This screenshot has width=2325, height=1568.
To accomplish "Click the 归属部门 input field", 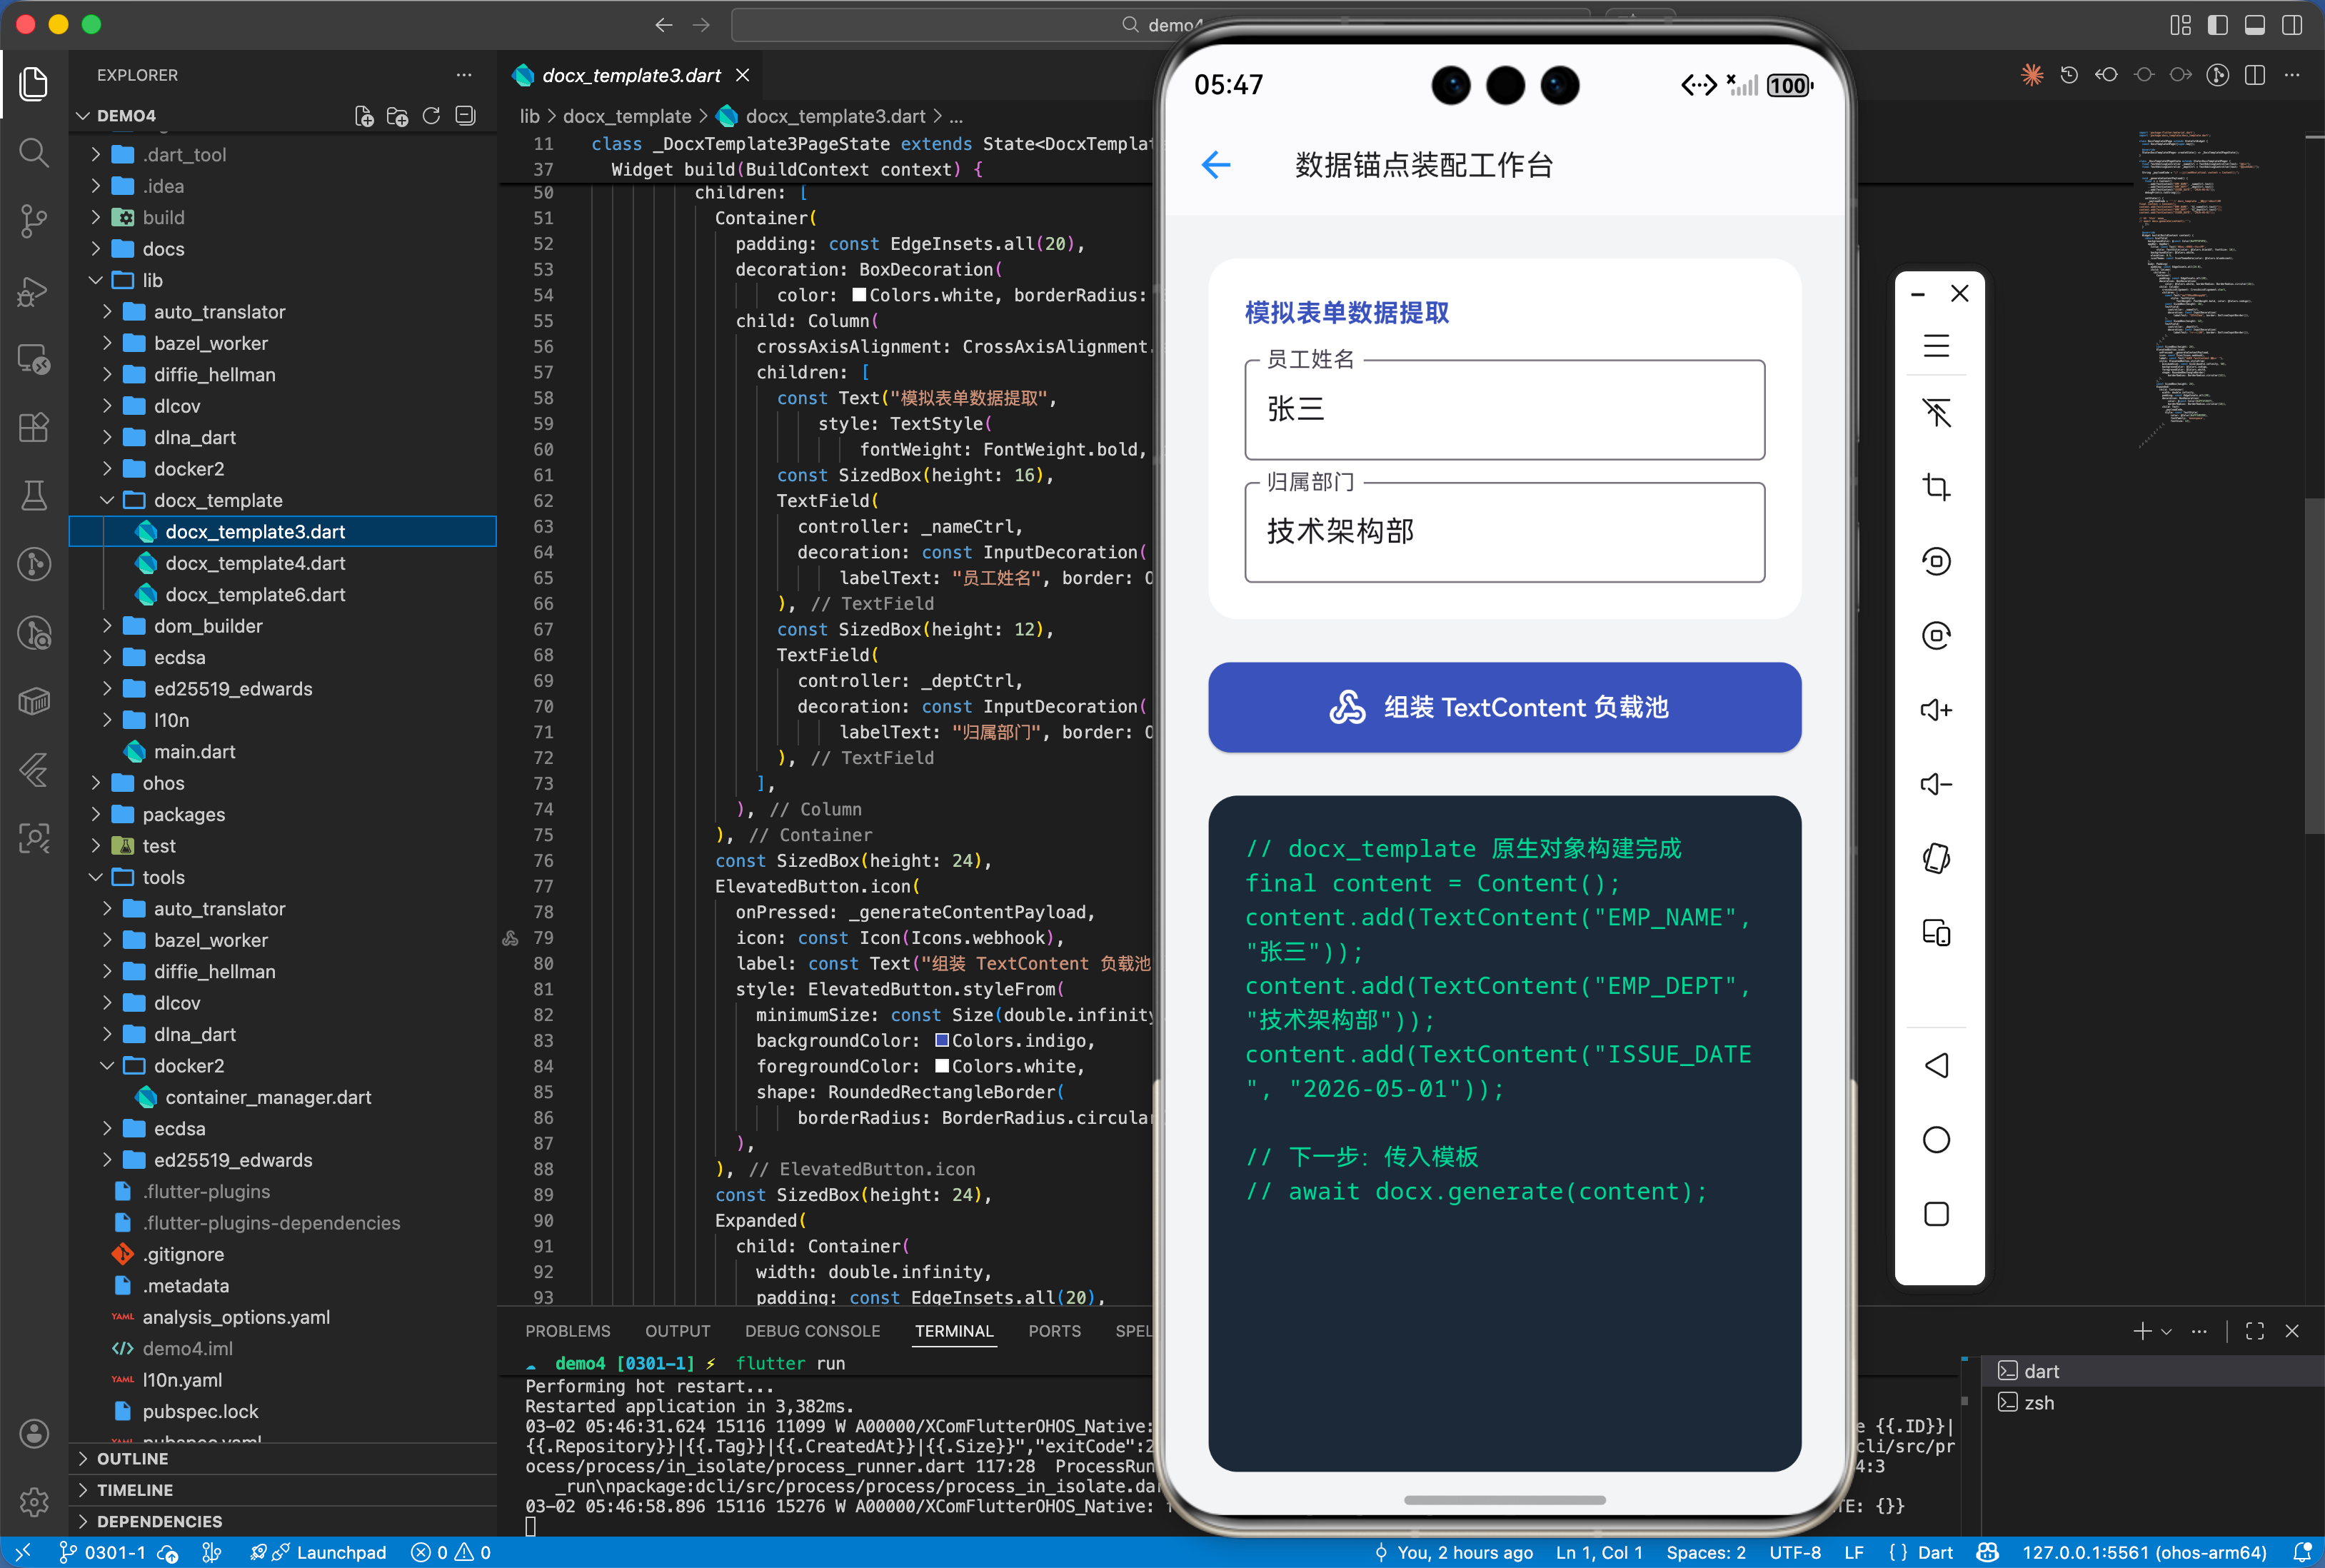I will tap(1504, 532).
